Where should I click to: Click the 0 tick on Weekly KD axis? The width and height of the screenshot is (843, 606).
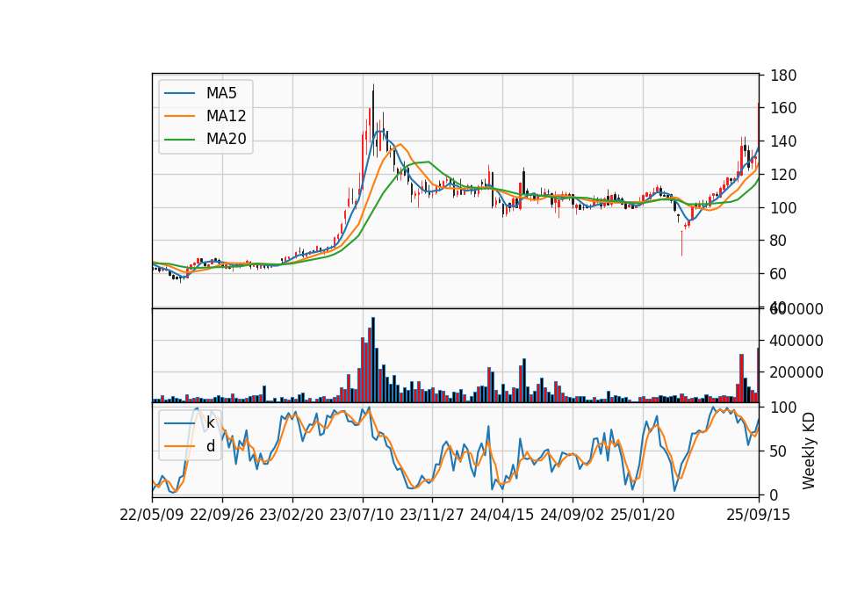(775, 495)
